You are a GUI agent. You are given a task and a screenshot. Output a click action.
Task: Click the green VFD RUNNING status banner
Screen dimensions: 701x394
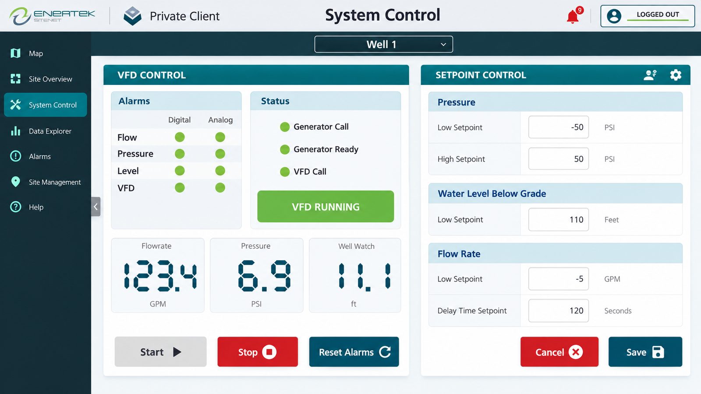point(326,207)
